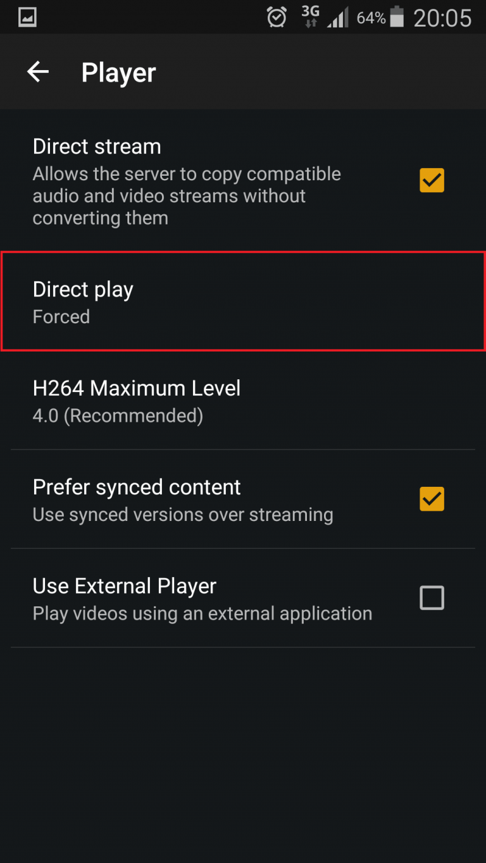Uncheck the Prefer synced content checkbox
Screen dimensions: 486x863
click(x=432, y=499)
